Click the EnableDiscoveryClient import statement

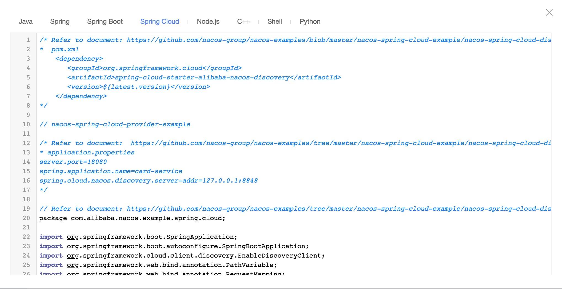click(x=182, y=256)
